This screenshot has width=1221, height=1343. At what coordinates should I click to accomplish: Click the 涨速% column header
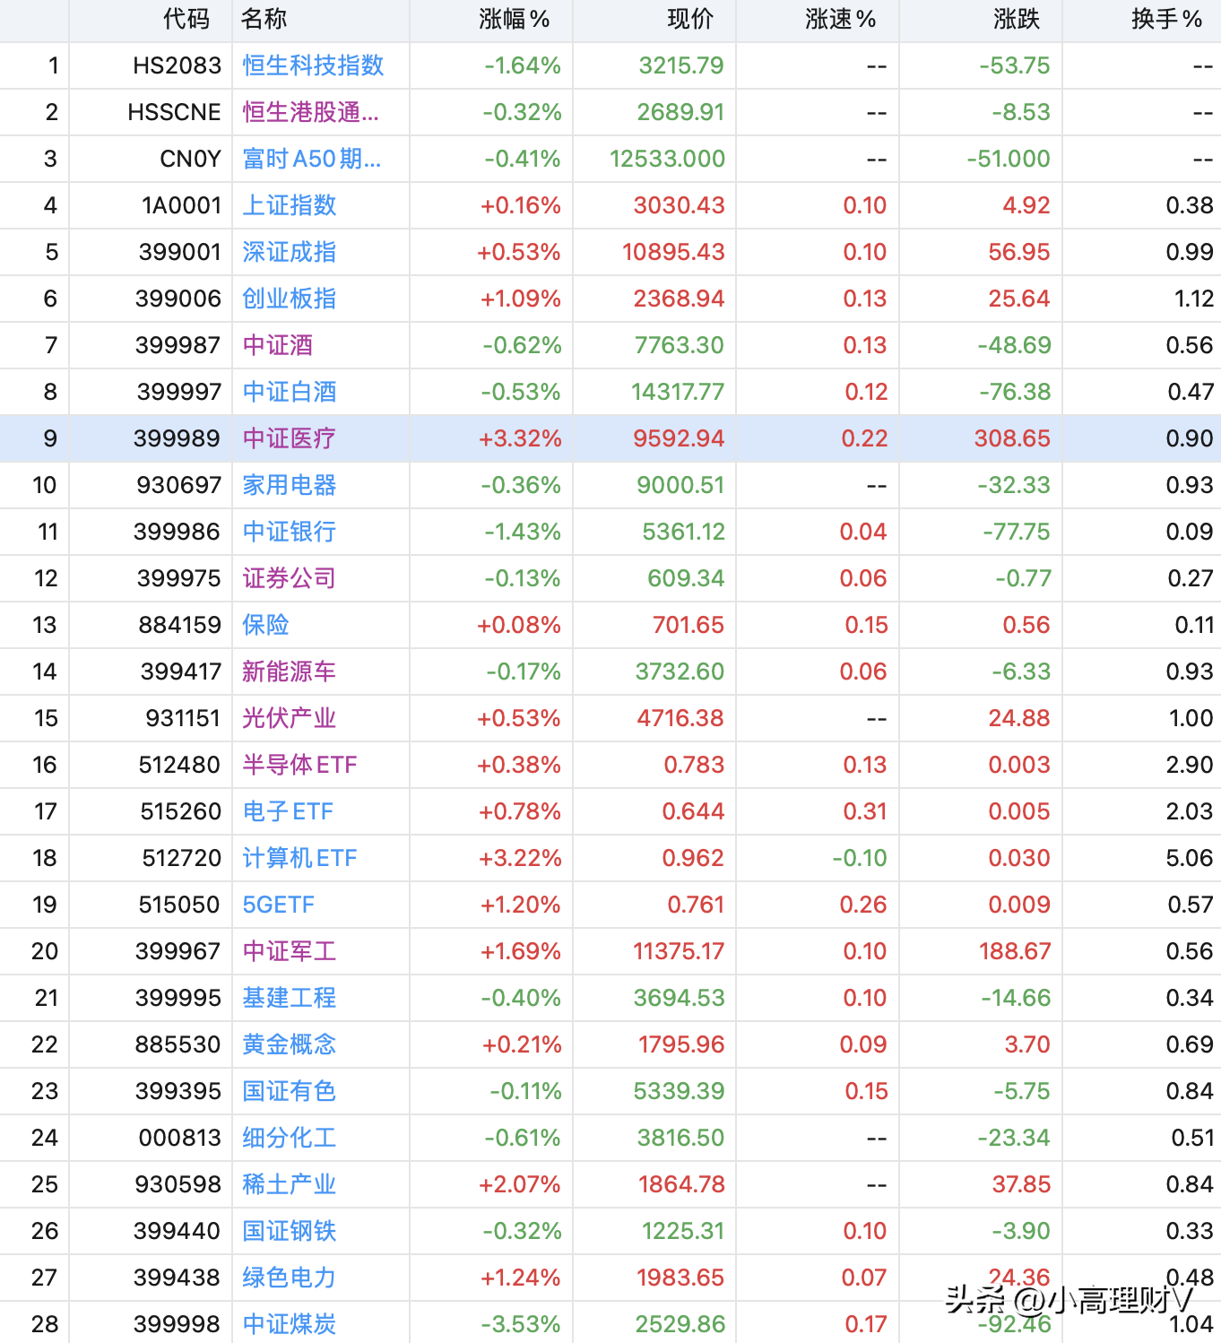coord(840,19)
